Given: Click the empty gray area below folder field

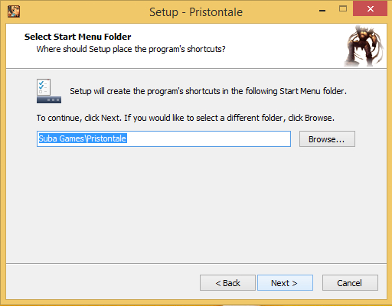Looking at the screenshot, I should 196,204.
